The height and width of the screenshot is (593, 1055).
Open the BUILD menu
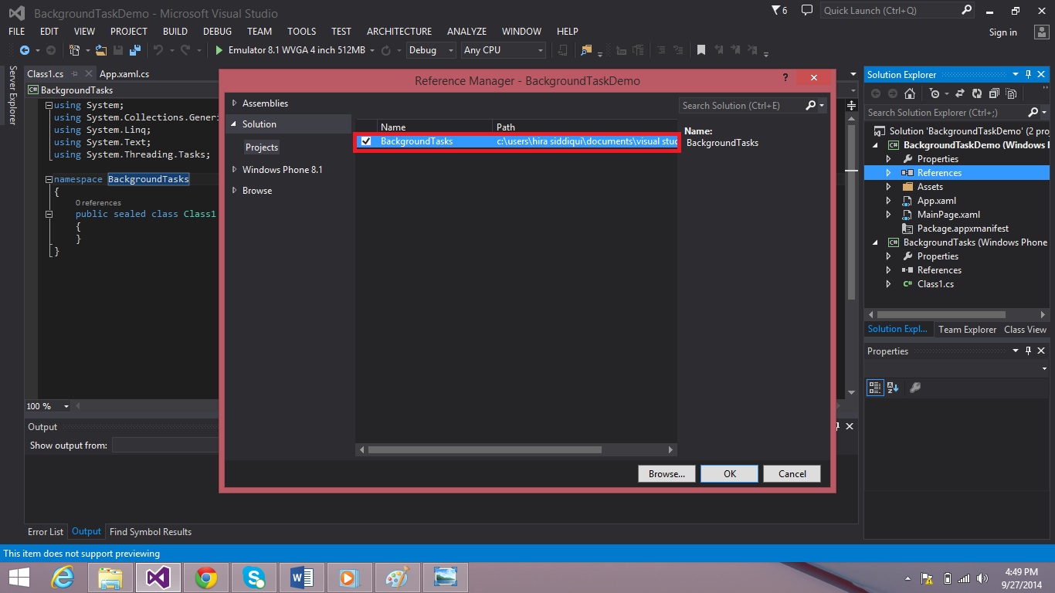(x=175, y=32)
